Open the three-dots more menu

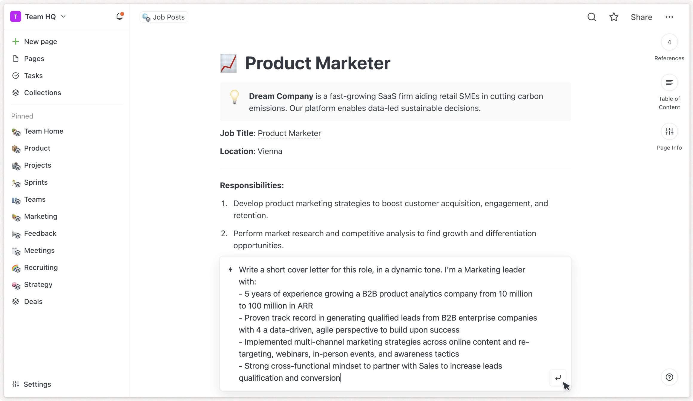[x=669, y=17]
